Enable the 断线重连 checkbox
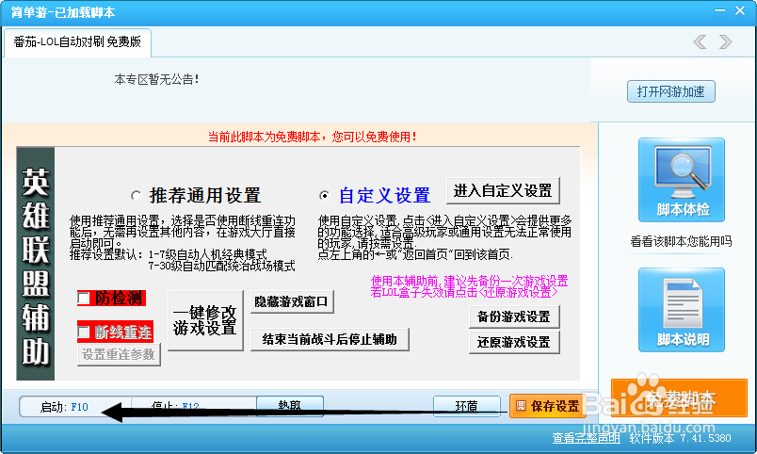Image resolution: width=757 pixels, height=454 pixels. 84,332
